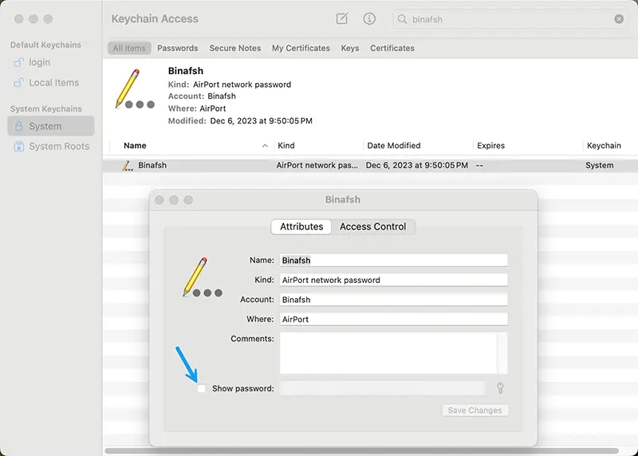Switch to the Secure Notes tab
Image resolution: width=638 pixels, height=456 pixels.
point(234,48)
